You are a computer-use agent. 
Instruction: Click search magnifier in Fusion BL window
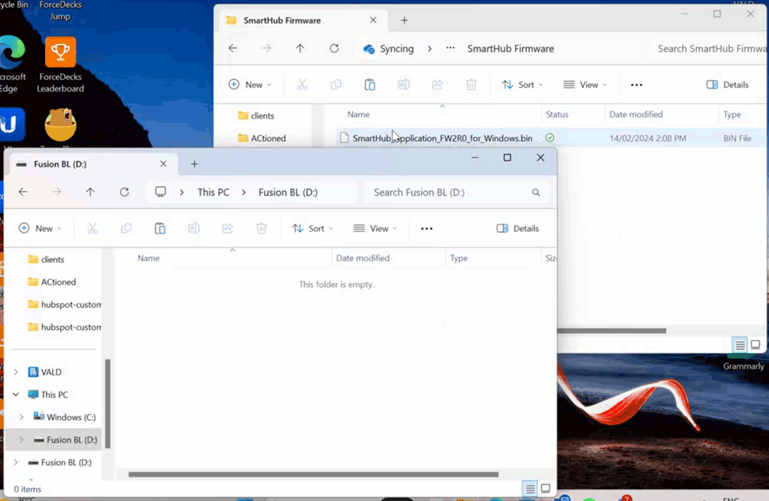[x=536, y=192]
